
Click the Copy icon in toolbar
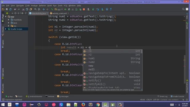click(x=27, y=9)
